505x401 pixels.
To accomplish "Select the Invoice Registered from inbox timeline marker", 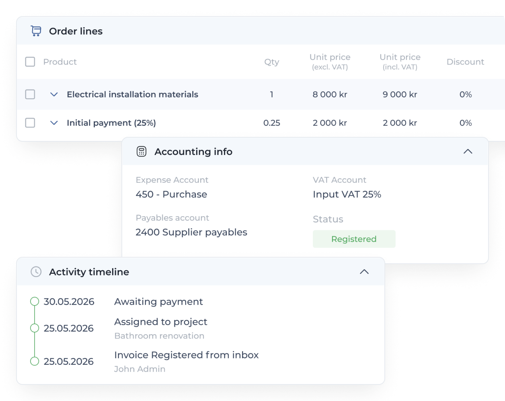I will (x=35, y=361).
